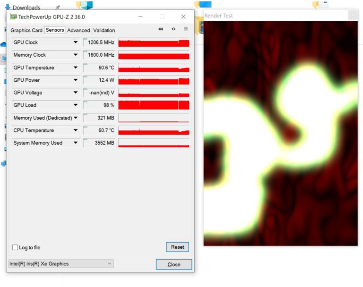Close the Render Test window
The height and width of the screenshot is (287, 363).
click(x=353, y=16)
